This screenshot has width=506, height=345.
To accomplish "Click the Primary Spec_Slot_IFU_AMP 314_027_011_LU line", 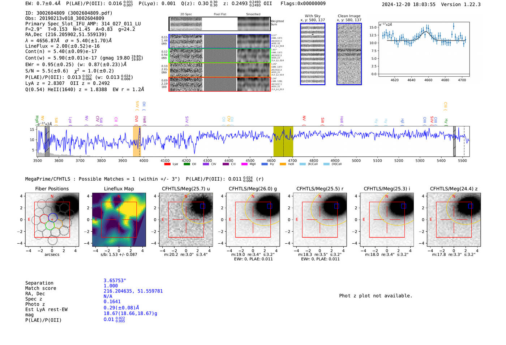I will click(x=83, y=24).
